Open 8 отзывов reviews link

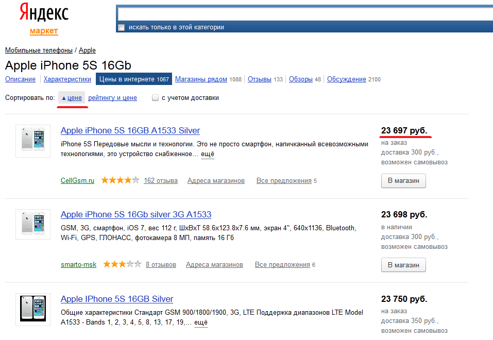point(161,265)
